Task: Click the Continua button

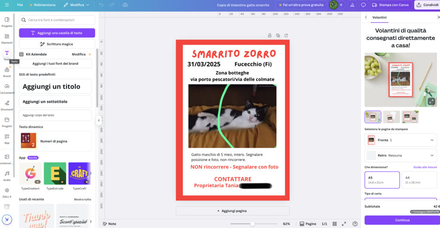Action: [x=402, y=220]
